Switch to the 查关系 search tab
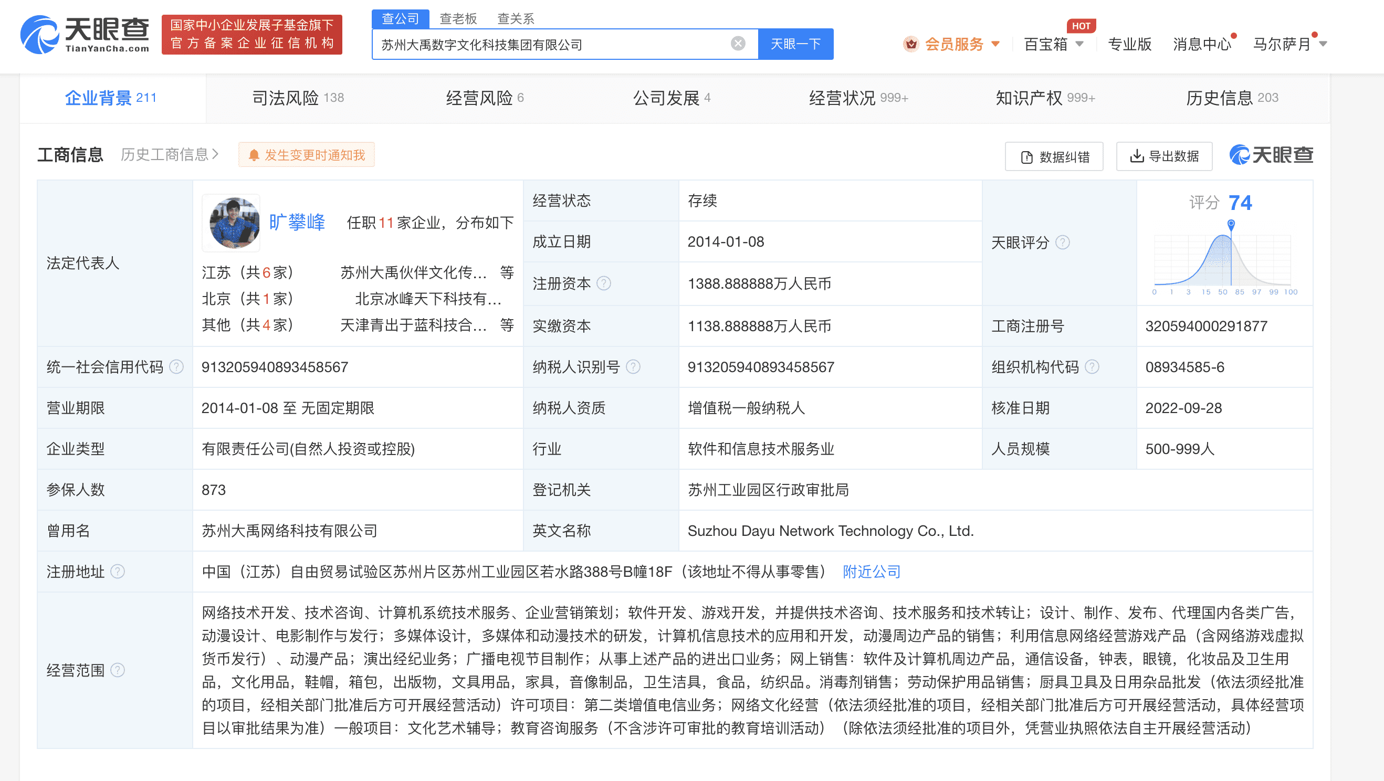This screenshot has height=781, width=1384. point(515,19)
